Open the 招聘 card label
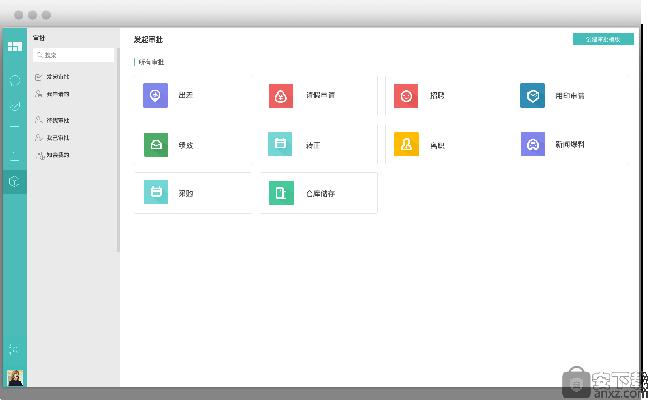This screenshot has height=400, width=650. click(437, 96)
